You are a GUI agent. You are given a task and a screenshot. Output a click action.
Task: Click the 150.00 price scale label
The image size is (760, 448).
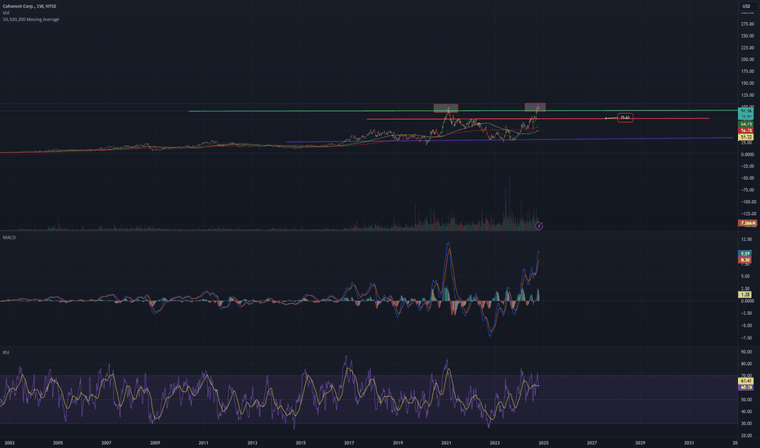tap(748, 83)
